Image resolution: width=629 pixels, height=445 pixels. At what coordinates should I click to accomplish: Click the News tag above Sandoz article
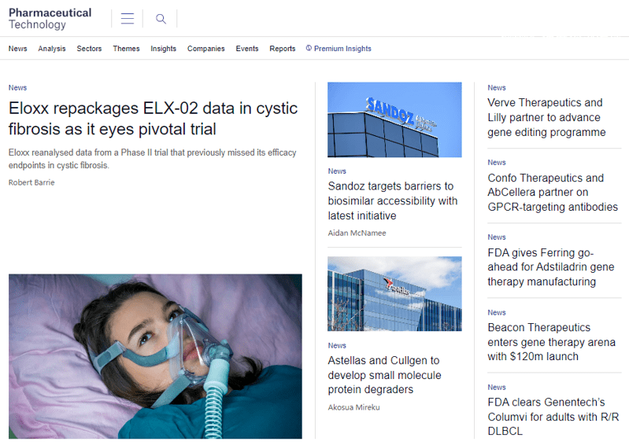[x=337, y=171]
